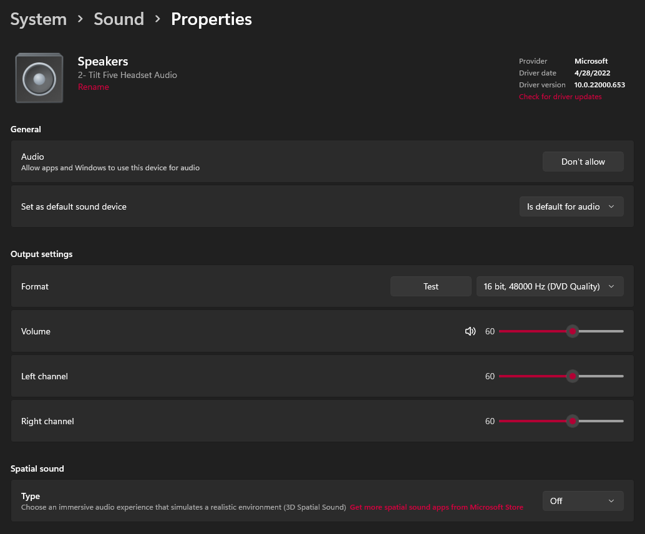Open the default sound device dropdown
Viewport: 645px width, 534px height.
[x=571, y=206]
